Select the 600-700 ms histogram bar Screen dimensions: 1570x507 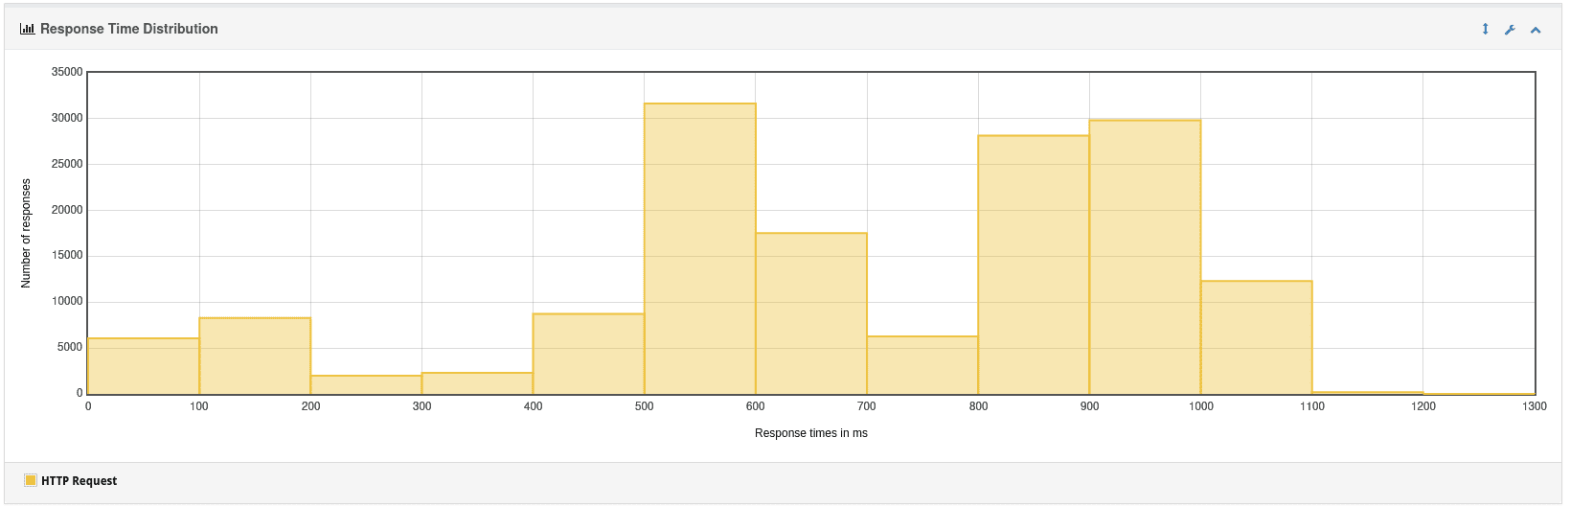pos(811,313)
